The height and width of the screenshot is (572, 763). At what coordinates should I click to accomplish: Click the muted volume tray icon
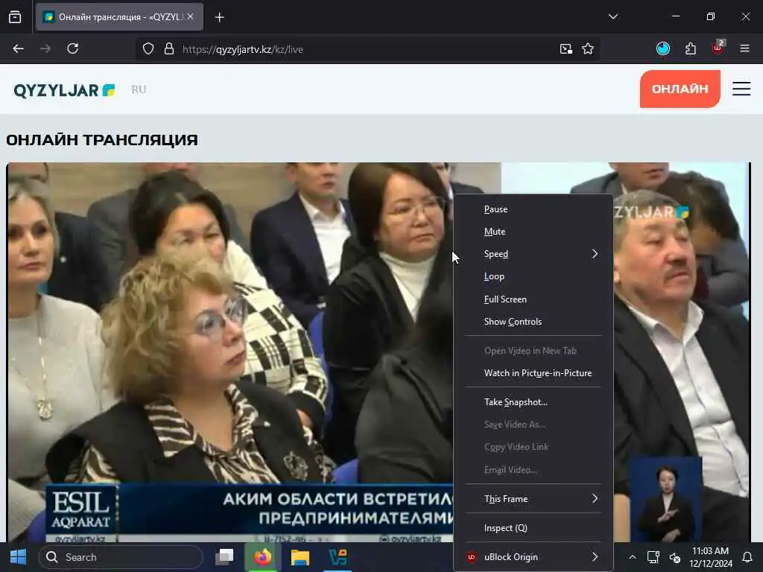coord(675,557)
